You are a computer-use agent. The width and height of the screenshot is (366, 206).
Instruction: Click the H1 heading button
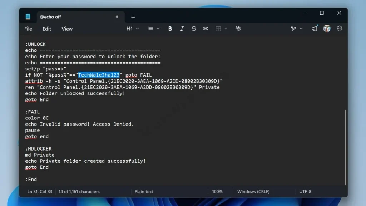[129, 29]
